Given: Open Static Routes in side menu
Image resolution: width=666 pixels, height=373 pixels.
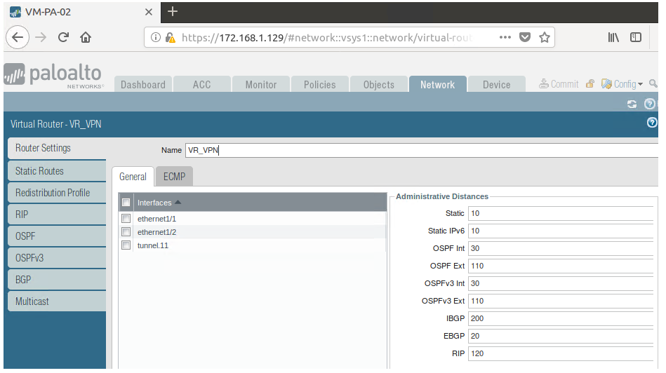Looking at the screenshot, I should 40,171.
